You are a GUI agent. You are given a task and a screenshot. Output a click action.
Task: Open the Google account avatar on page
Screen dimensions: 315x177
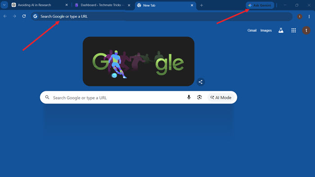306,30
